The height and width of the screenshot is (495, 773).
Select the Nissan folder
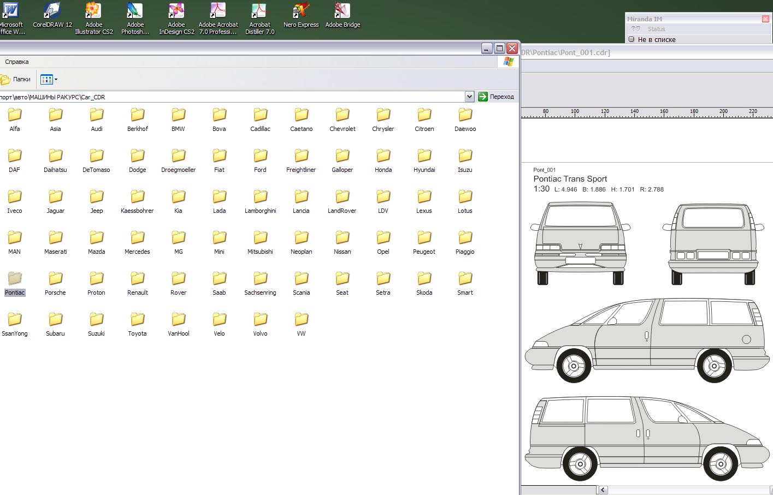click(343, 243)
